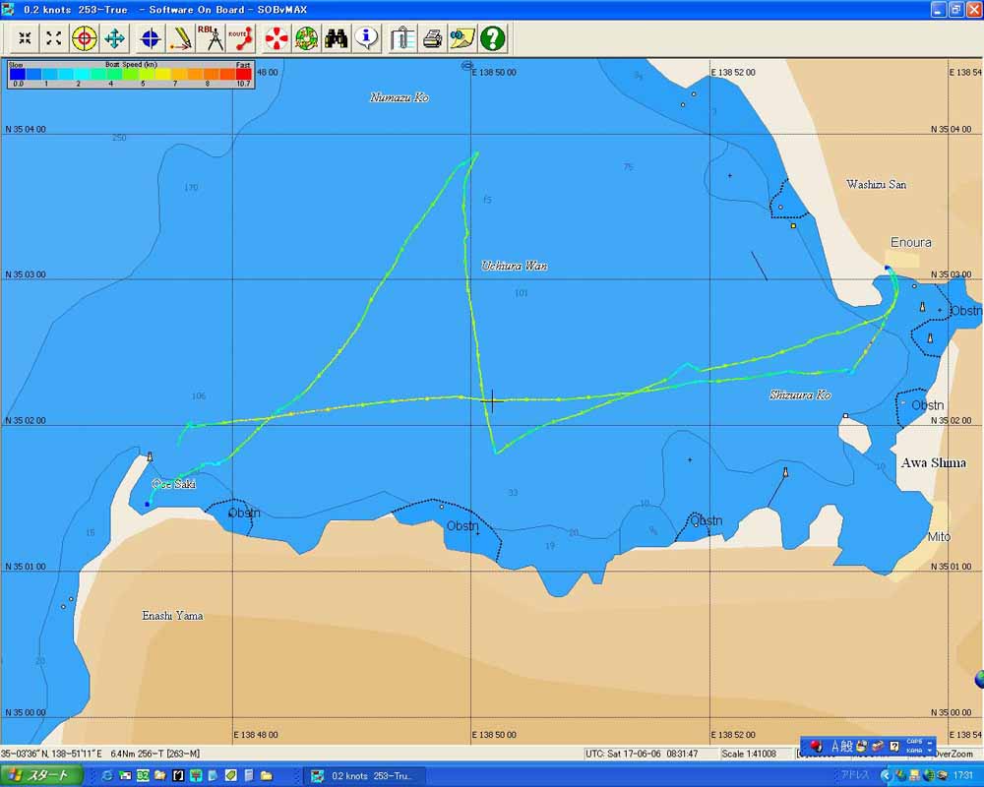Click the 'Mito' place label on the chart
This screenshot has width=984, height=787.
coord(940,536)
